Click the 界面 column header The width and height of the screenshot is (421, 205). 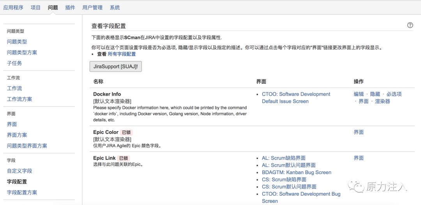click(261, 81)
